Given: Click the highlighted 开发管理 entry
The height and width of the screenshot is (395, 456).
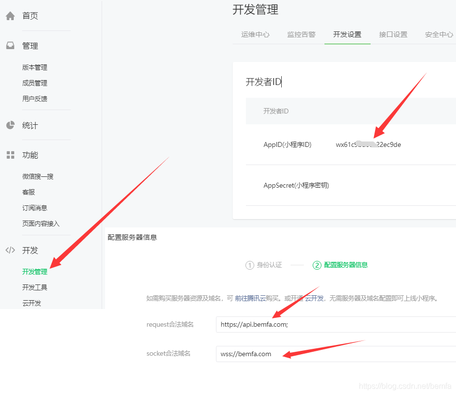Looking at the screenshot, I should (35, 271).
